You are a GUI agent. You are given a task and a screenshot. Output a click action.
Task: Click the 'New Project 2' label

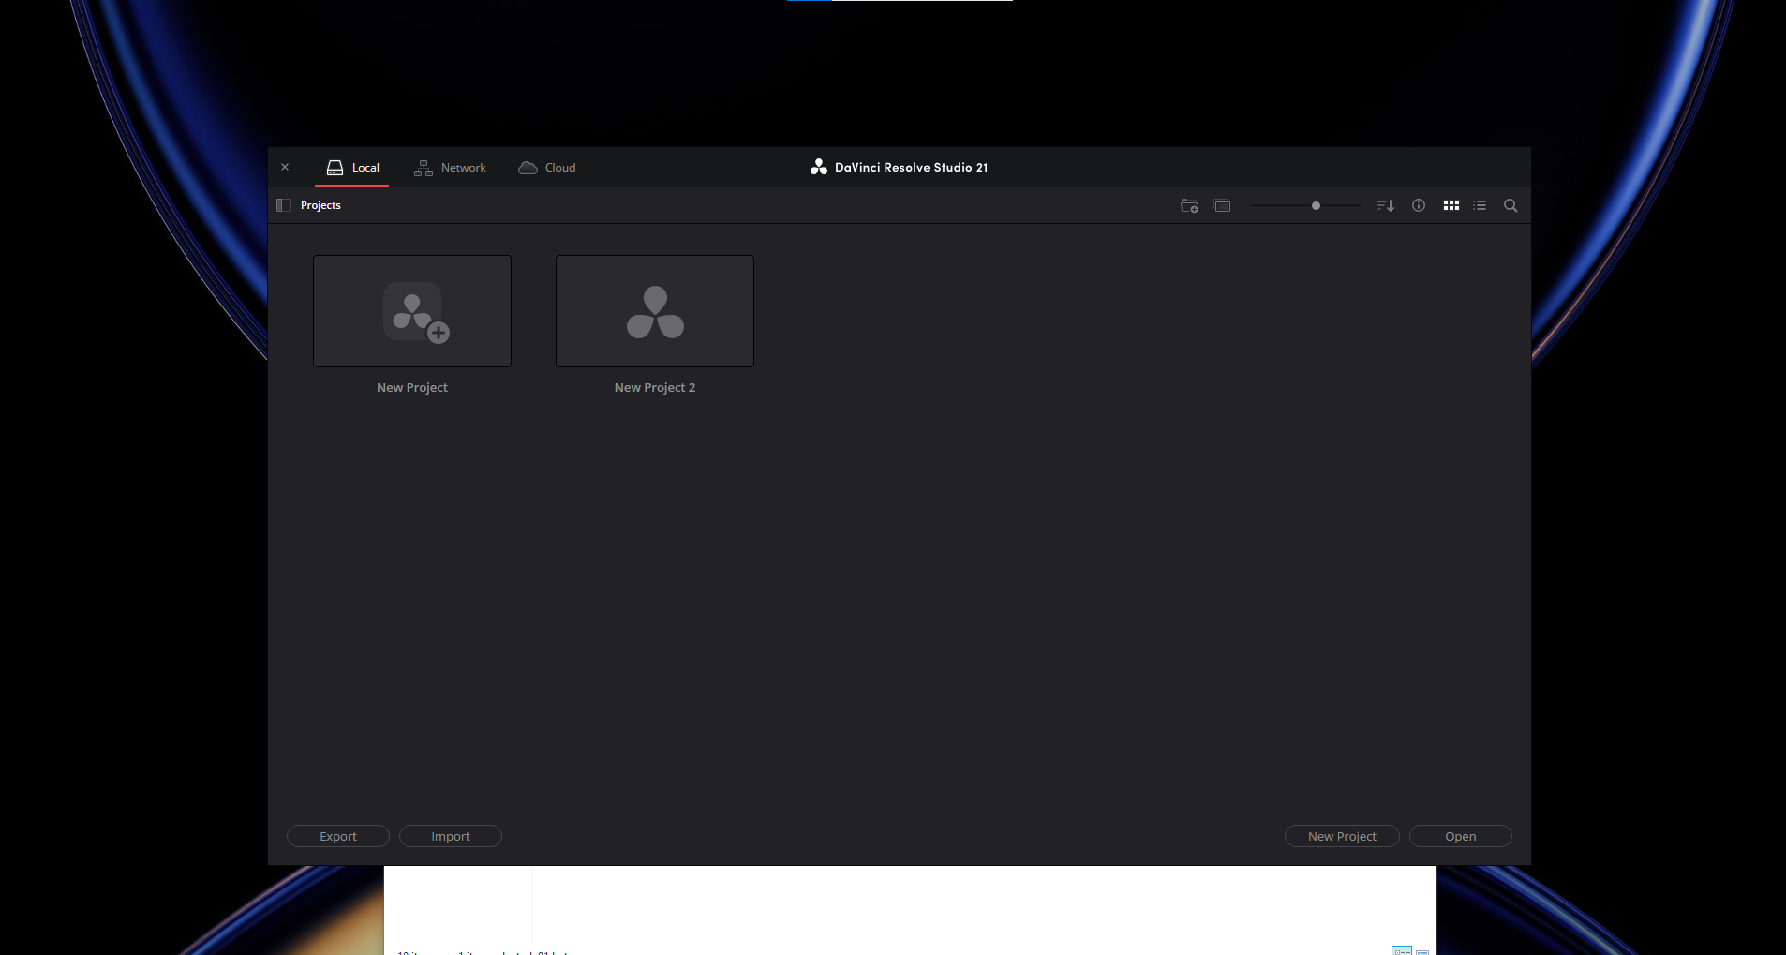coord(655,387)
